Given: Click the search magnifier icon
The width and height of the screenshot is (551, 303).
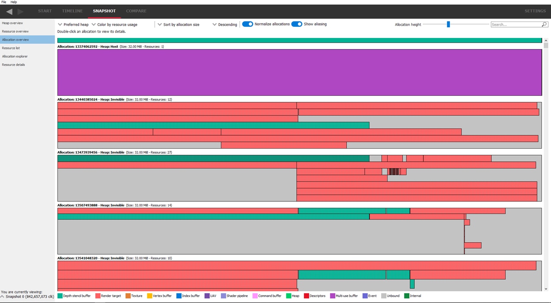Looking at the screenshot, I should tap(544, 25).
